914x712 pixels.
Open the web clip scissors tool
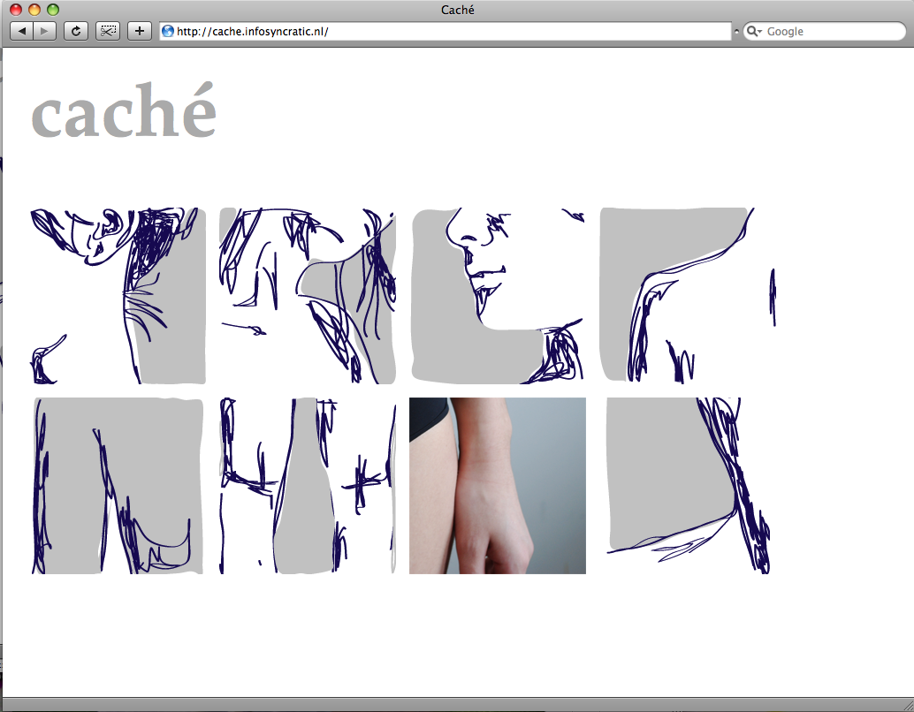(108, 31)
